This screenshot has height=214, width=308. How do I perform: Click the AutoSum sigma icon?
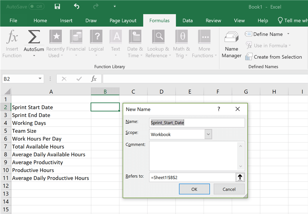coord(34,38)
